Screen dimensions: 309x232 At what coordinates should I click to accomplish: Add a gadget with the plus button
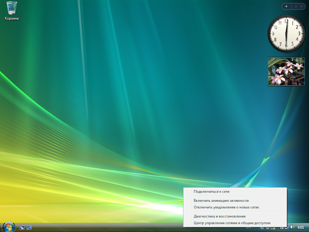(x=286, y=6)
